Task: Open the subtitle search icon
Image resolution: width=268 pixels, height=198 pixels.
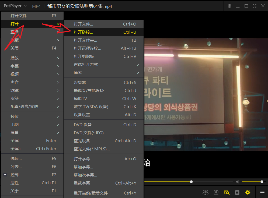Action: point(227,192)
